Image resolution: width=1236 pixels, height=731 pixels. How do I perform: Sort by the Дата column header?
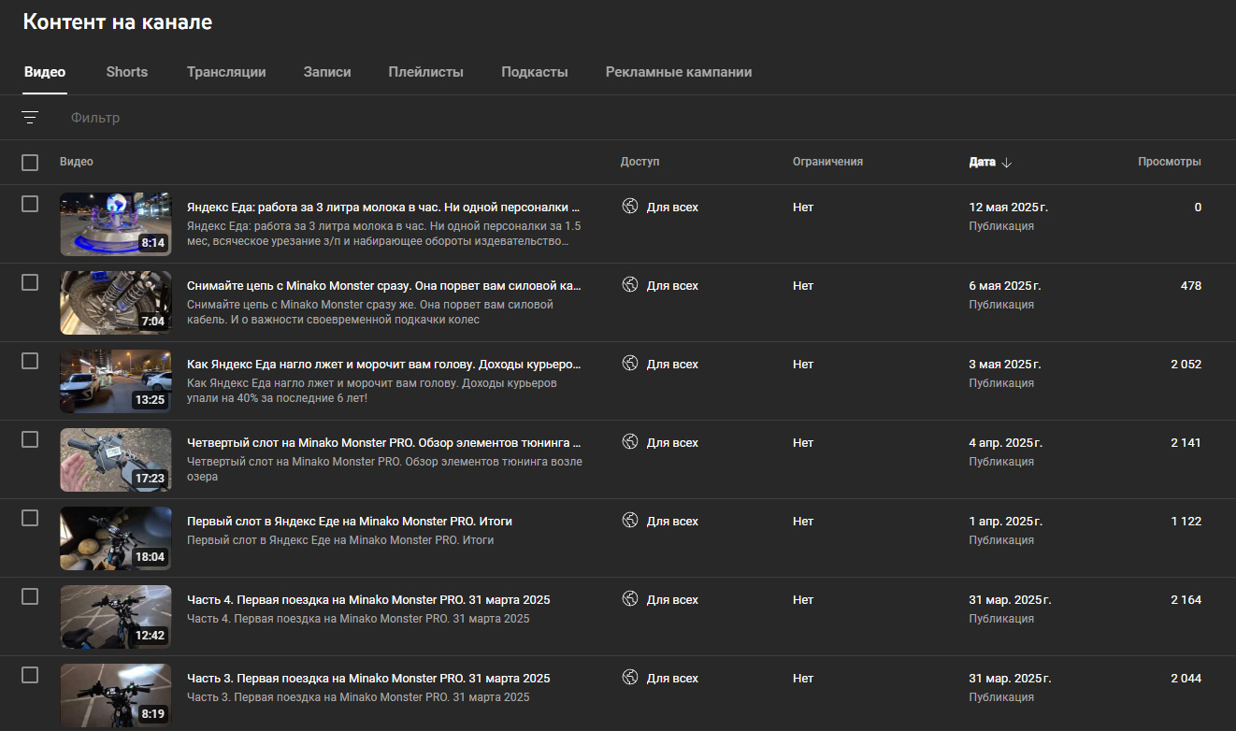(982, 162)
